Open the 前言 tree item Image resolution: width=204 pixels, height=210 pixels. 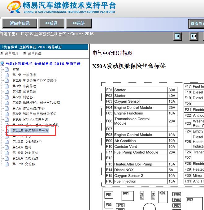click(16, 69)
